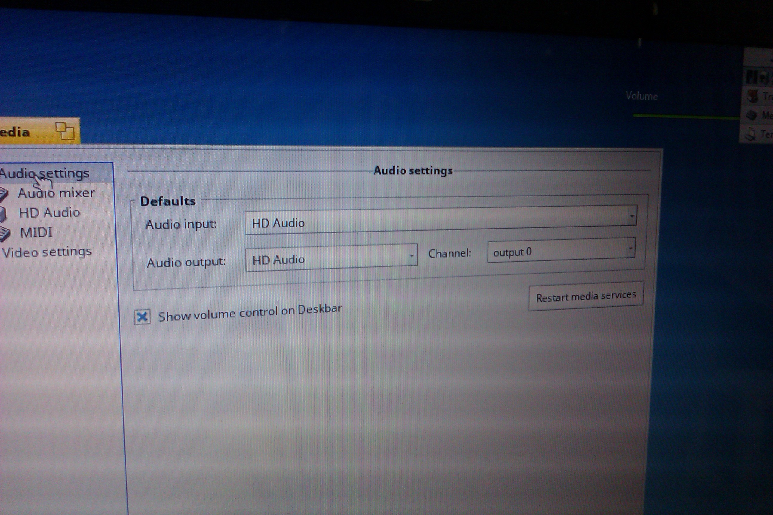
Task: Open the MIDI sidebar entry
Action: pyautogui.click(x=36, y=232)
